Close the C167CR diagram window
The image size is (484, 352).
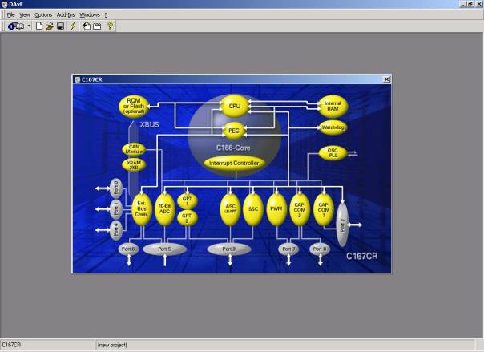[386, 79]
